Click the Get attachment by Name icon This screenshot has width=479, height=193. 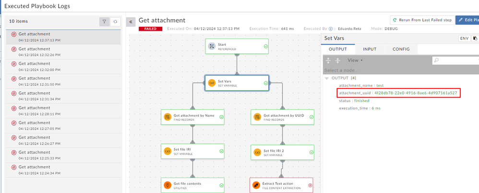(168, 117)
